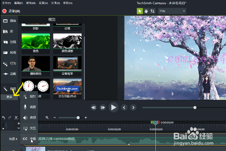Click the scissors cut icon
The image size is (226, 151).
[x=16, y=118]
